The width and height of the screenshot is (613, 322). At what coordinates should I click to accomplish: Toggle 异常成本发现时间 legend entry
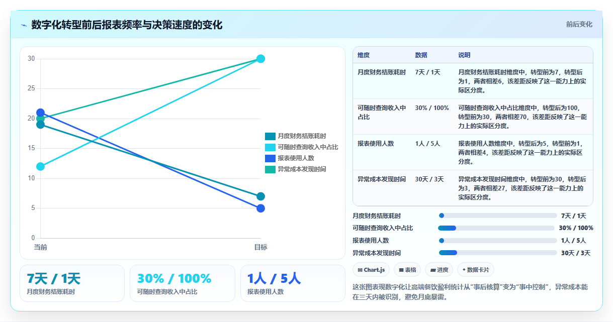pyautogui.click(x=295, y=169)
